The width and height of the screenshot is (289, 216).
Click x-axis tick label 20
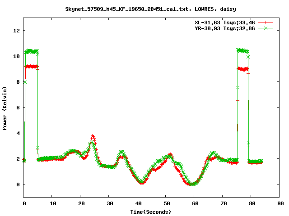pos(81,203)
